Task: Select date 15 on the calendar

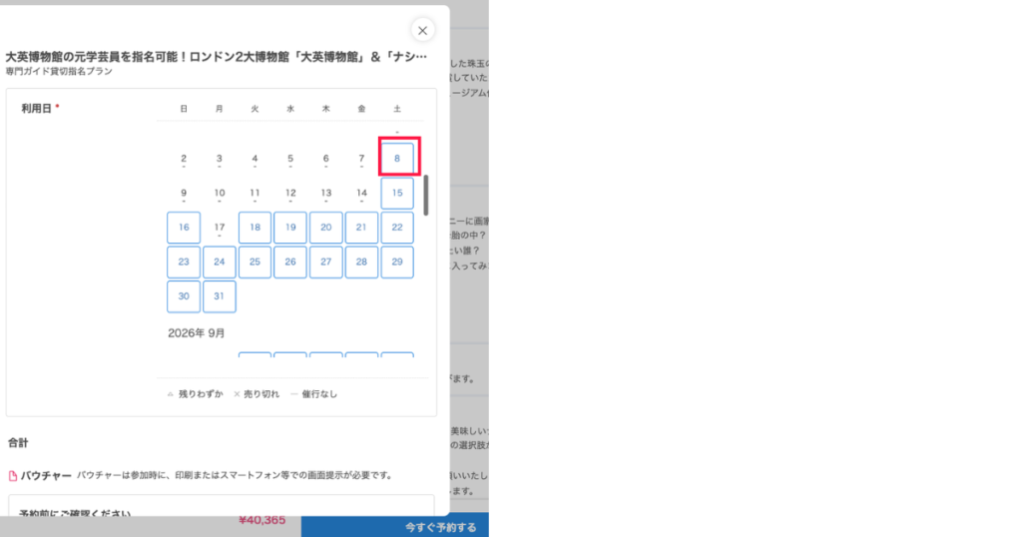Action: coord(397,193)
